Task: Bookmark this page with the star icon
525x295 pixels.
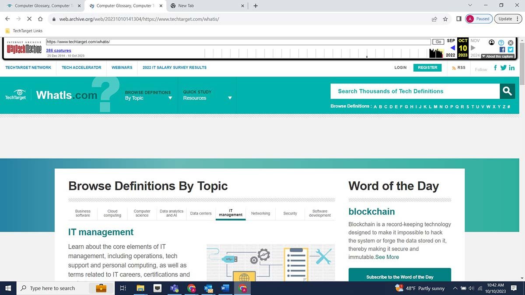Action: coord(445,19)
